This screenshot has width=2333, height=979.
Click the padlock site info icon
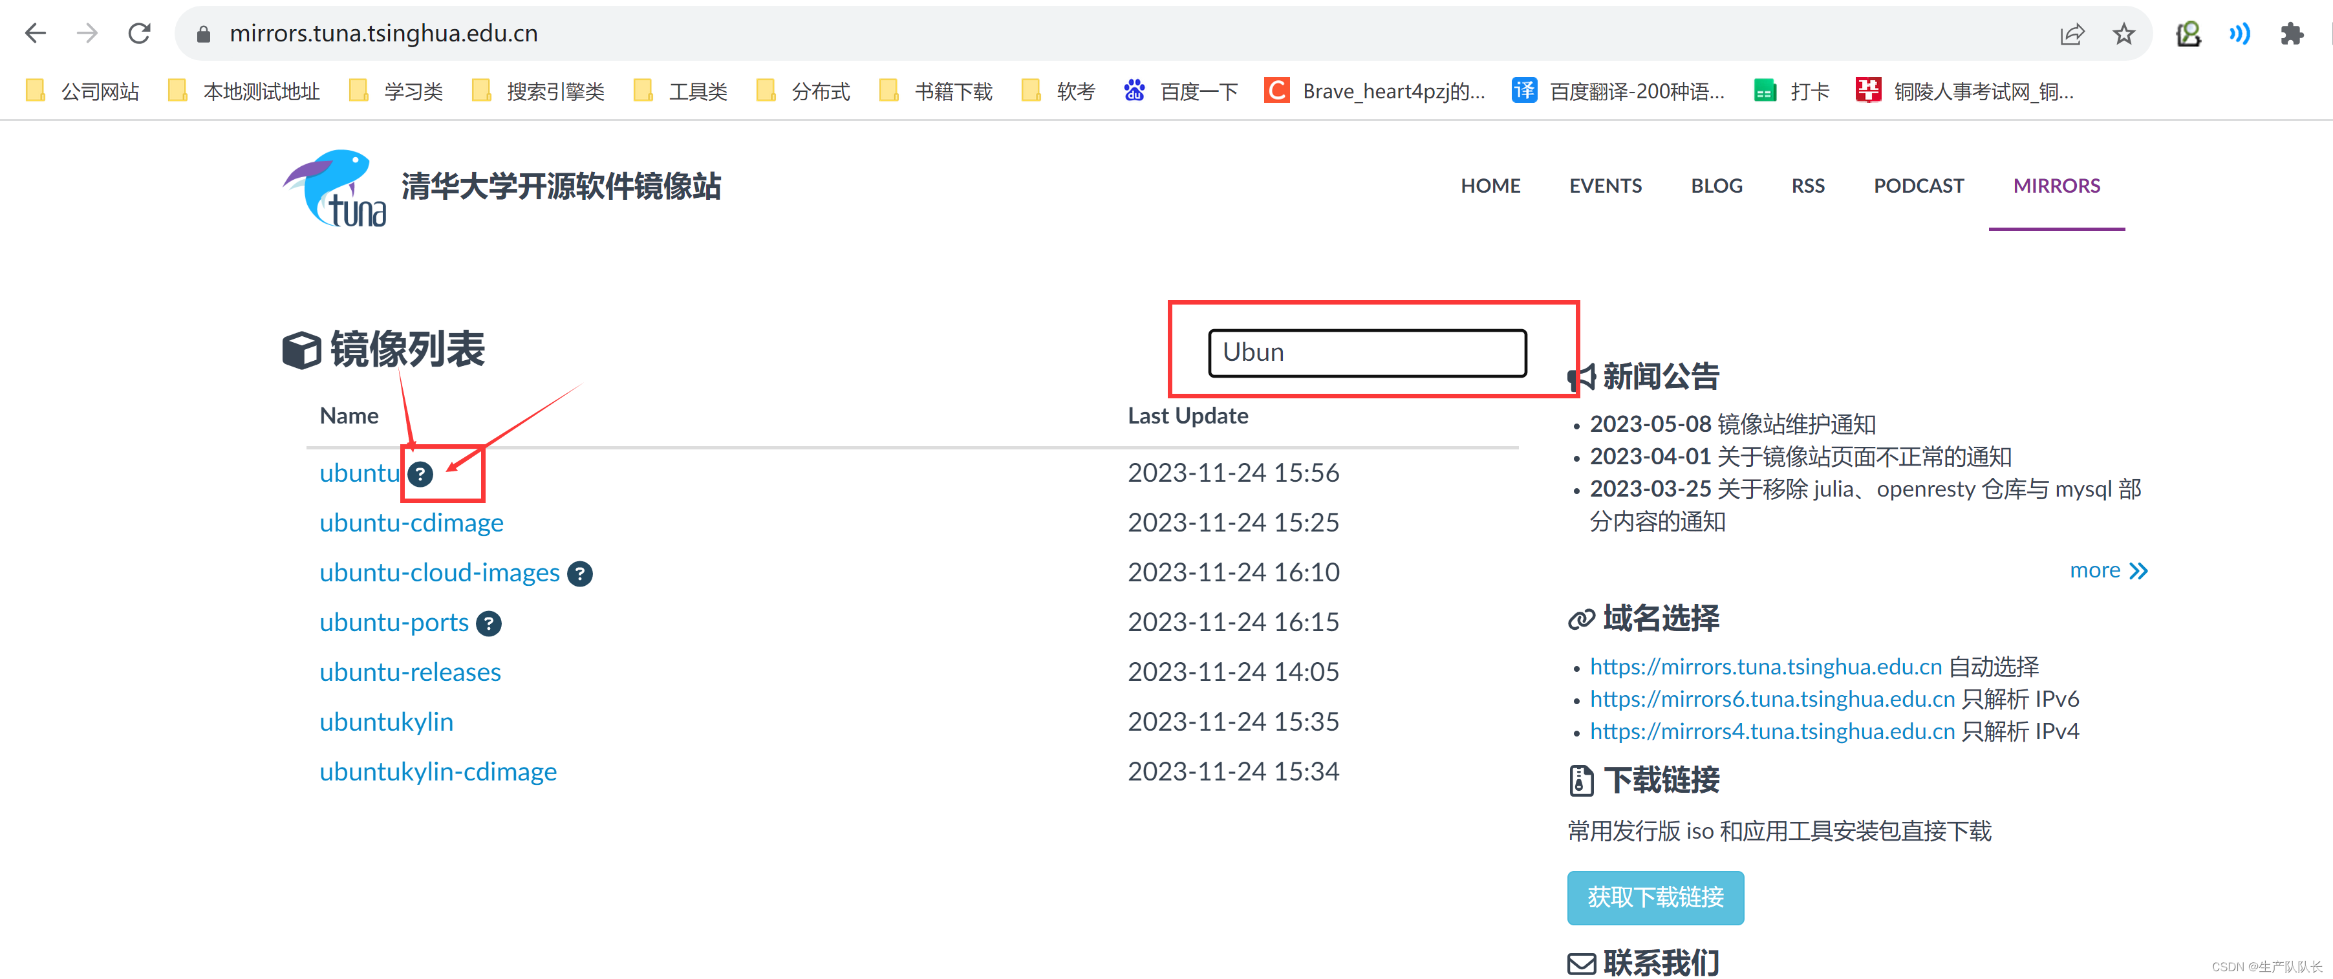(204, 34)
